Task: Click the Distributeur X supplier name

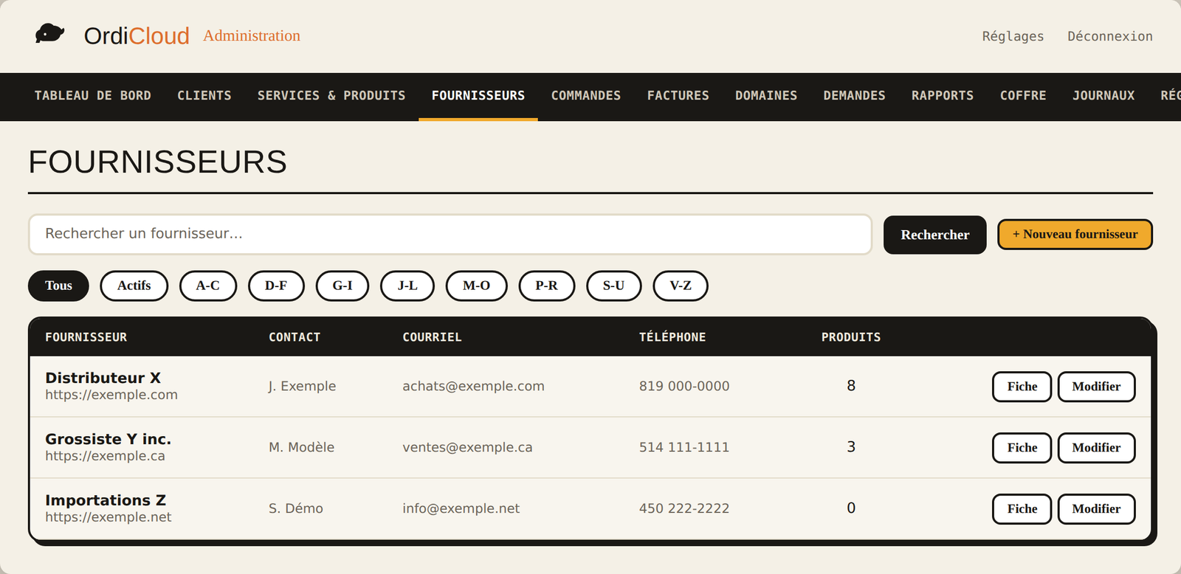Action: click(103, 378)
